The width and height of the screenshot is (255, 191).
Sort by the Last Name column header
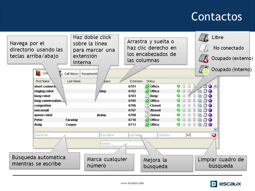(x=74, y=81)
